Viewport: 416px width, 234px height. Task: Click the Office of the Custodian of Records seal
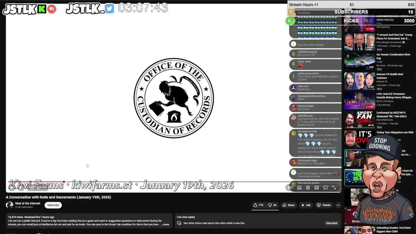(174, 98)
